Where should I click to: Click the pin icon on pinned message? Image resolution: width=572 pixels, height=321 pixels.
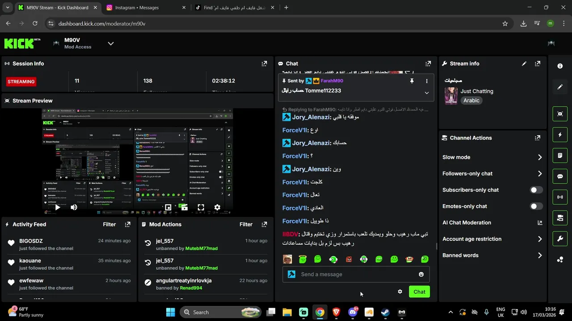[x=412, y=81]
